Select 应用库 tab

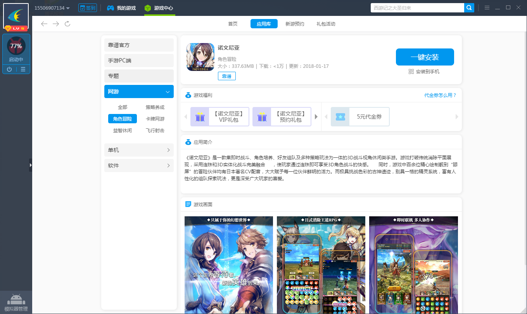[264, 24]
